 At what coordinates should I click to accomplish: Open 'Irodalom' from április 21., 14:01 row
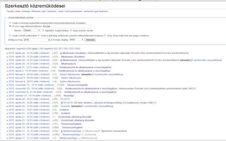64,110
